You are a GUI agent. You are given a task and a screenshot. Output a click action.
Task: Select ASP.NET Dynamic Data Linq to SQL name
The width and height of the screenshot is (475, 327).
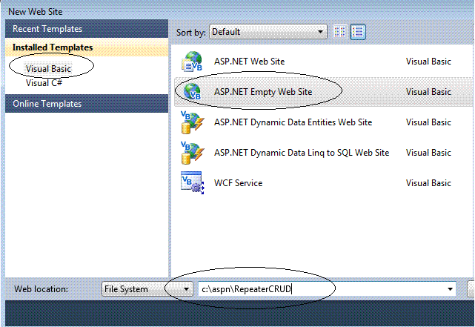coord(302,153)
